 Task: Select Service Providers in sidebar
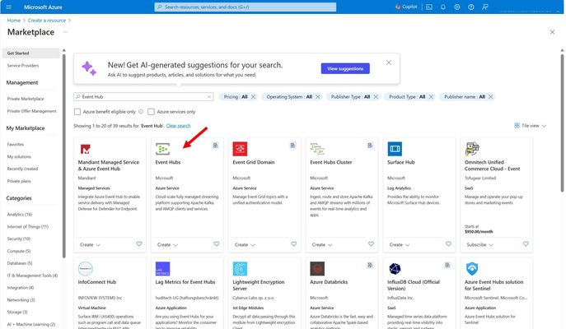point(23,66)
